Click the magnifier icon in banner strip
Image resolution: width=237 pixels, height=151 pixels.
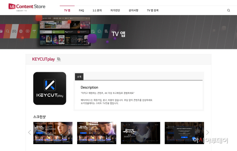[8, 31]
